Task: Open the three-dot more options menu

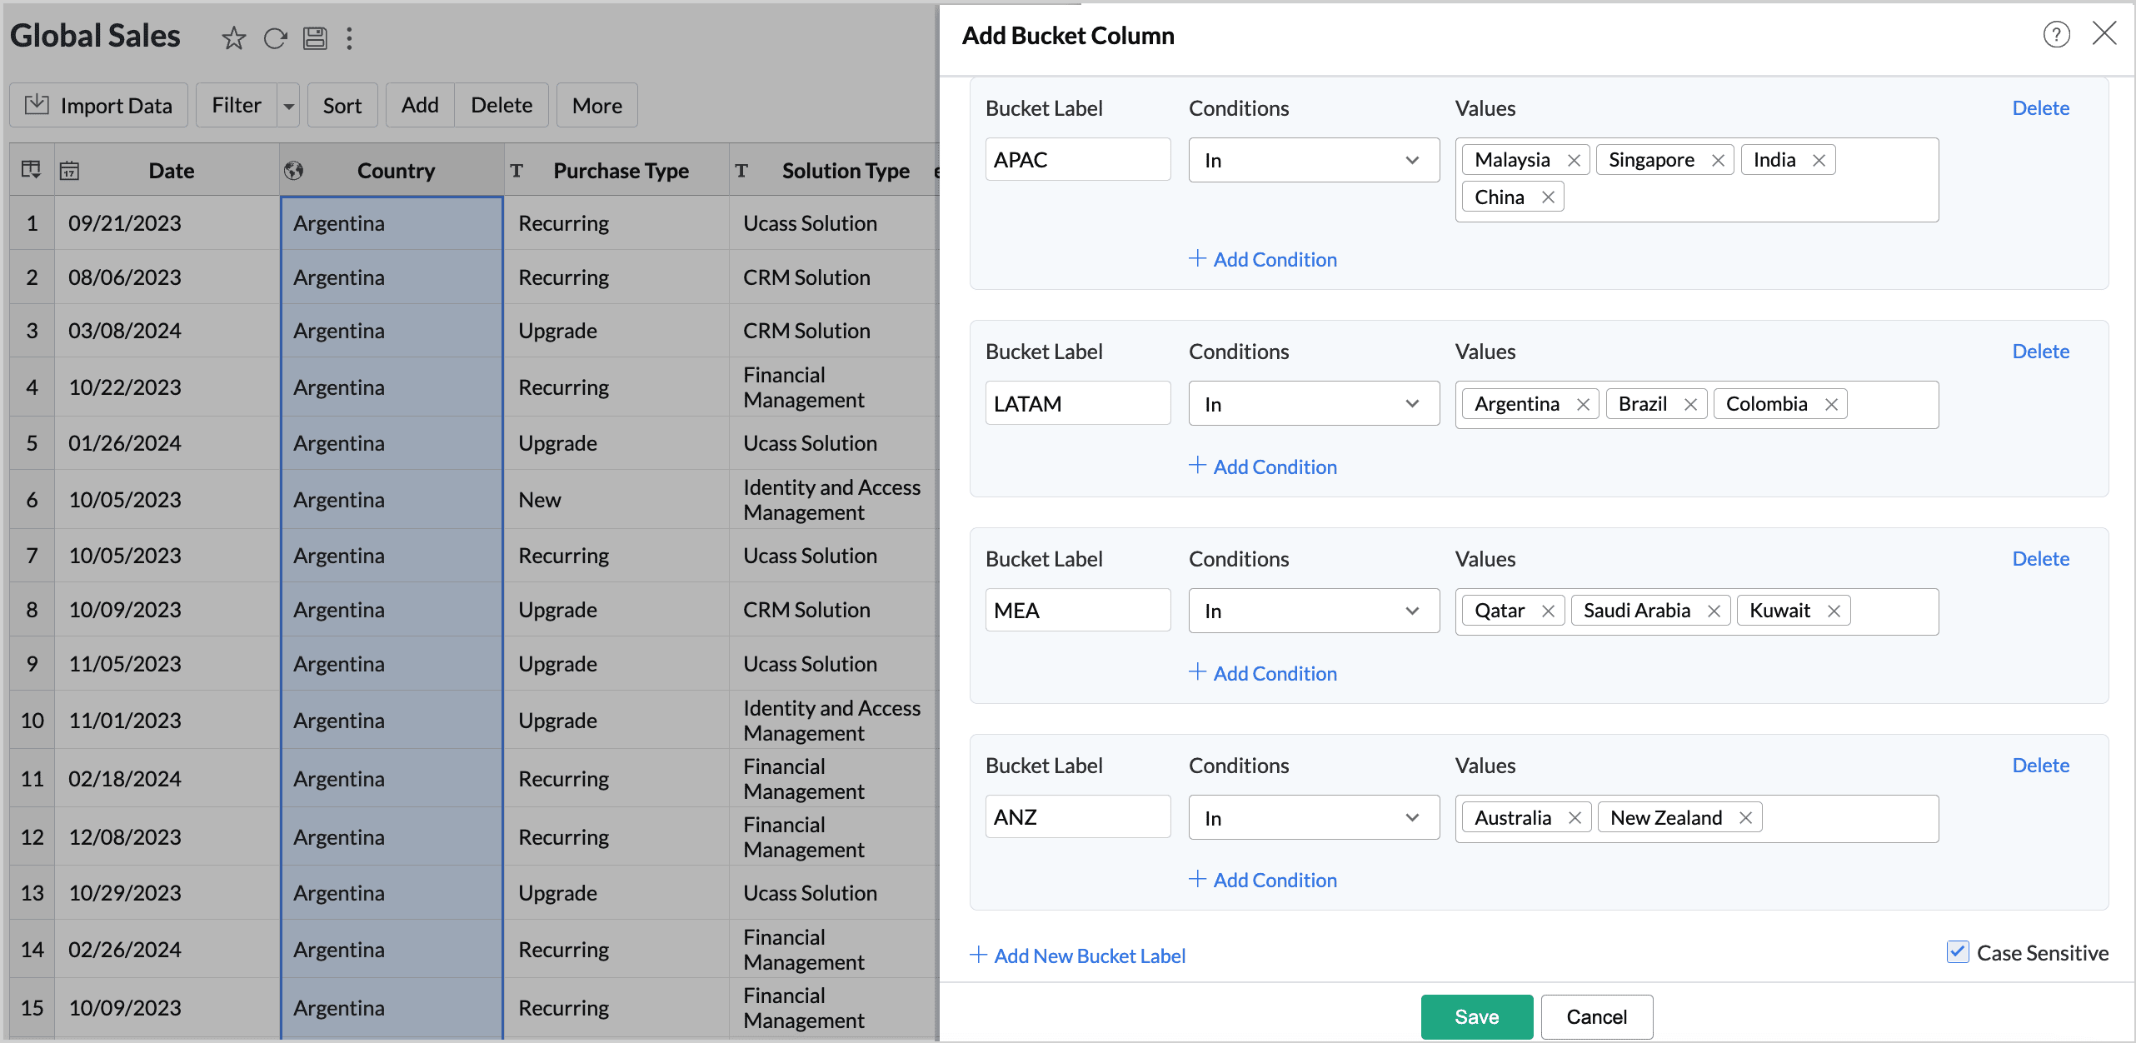Action: [350, 37]
